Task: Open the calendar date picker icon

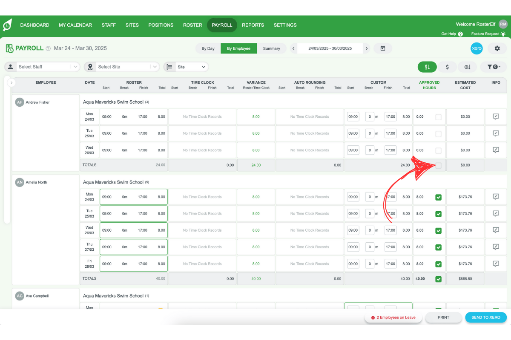Action: [x=383, y=48]
